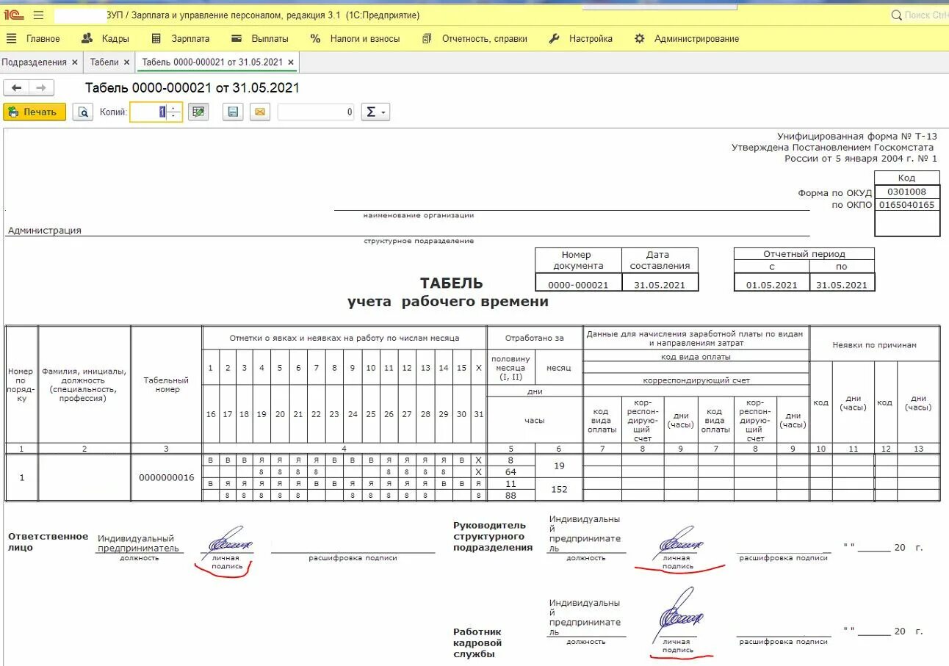Viewport: 949px width, 666px height.
Task: Close the Табель 0000-000021 tab
Action: click(x=291, y=62)
